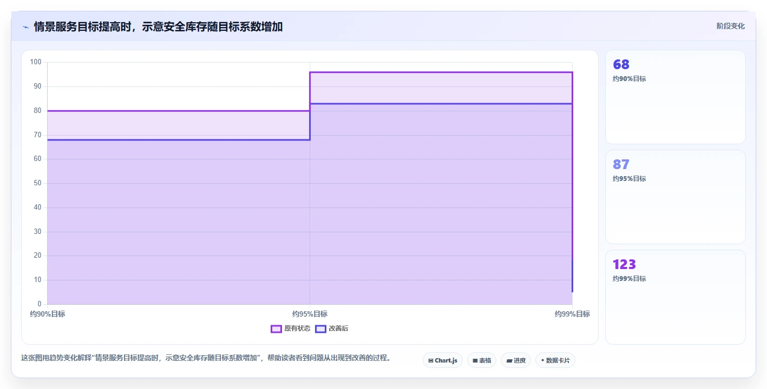Click the 约95%目标 x-axis label

click(310, 314)
